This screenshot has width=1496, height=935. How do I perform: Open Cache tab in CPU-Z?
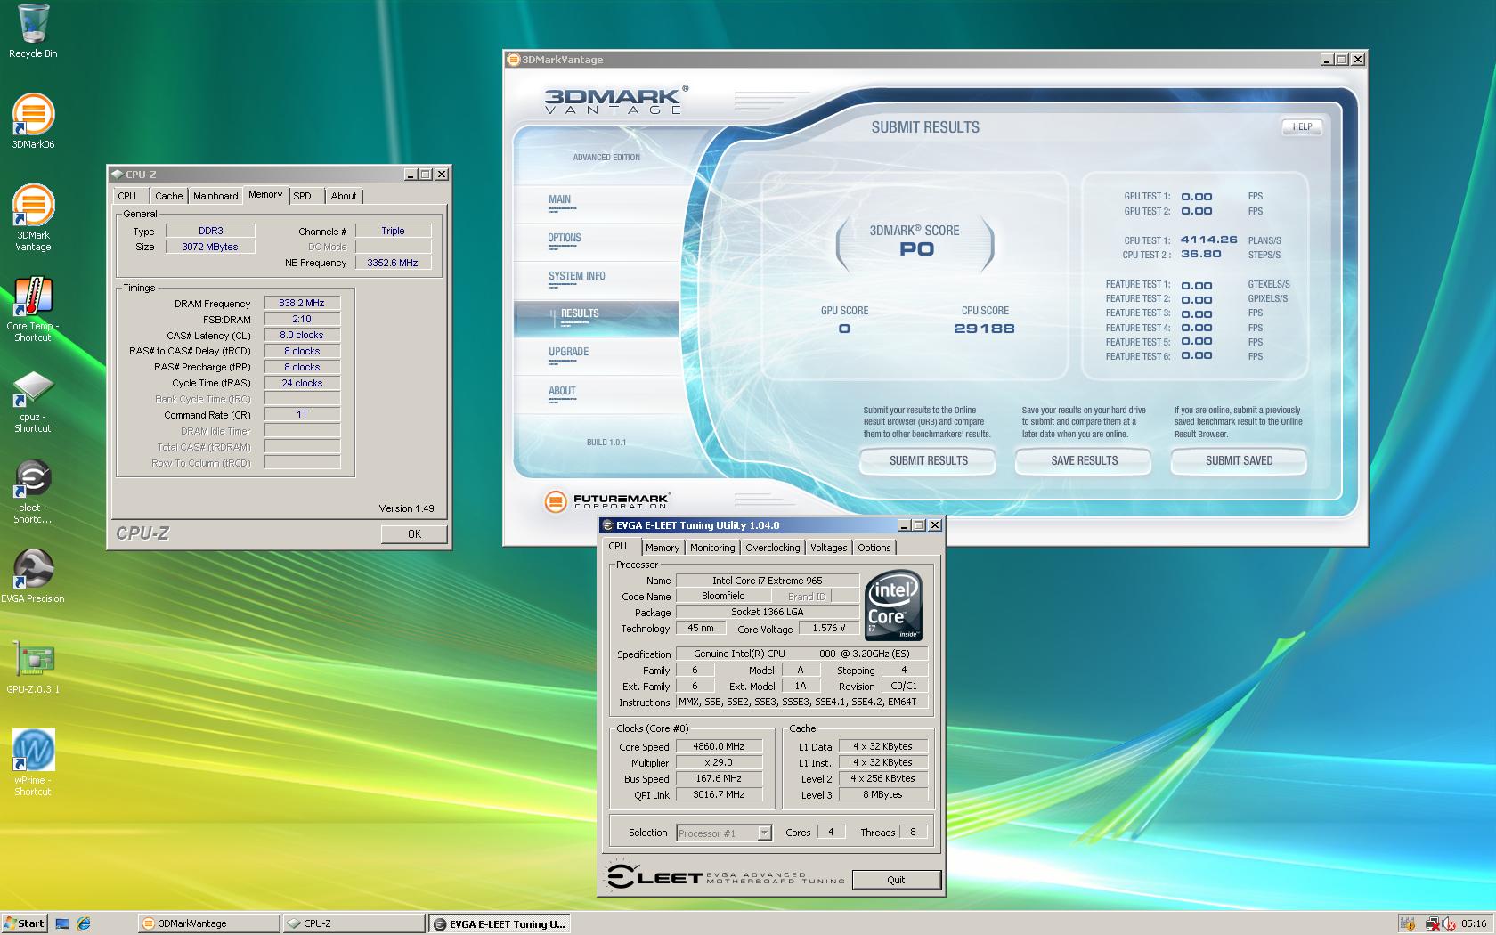pos(168,196)
